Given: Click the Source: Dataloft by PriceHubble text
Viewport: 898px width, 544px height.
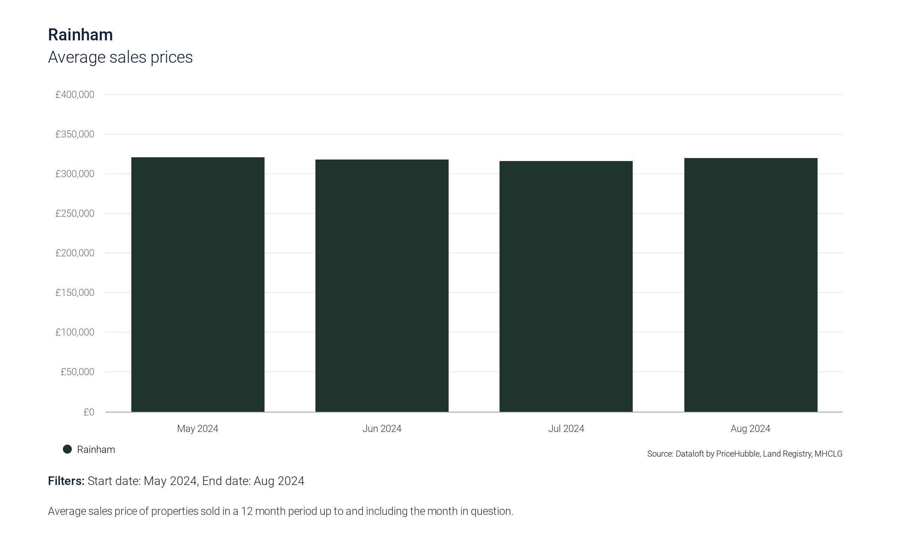Looking at the screenshot, I should click(x=745, y=454).
